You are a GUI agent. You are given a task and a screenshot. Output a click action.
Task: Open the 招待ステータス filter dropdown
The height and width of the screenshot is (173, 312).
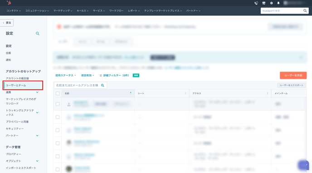[x=65, y=76]
